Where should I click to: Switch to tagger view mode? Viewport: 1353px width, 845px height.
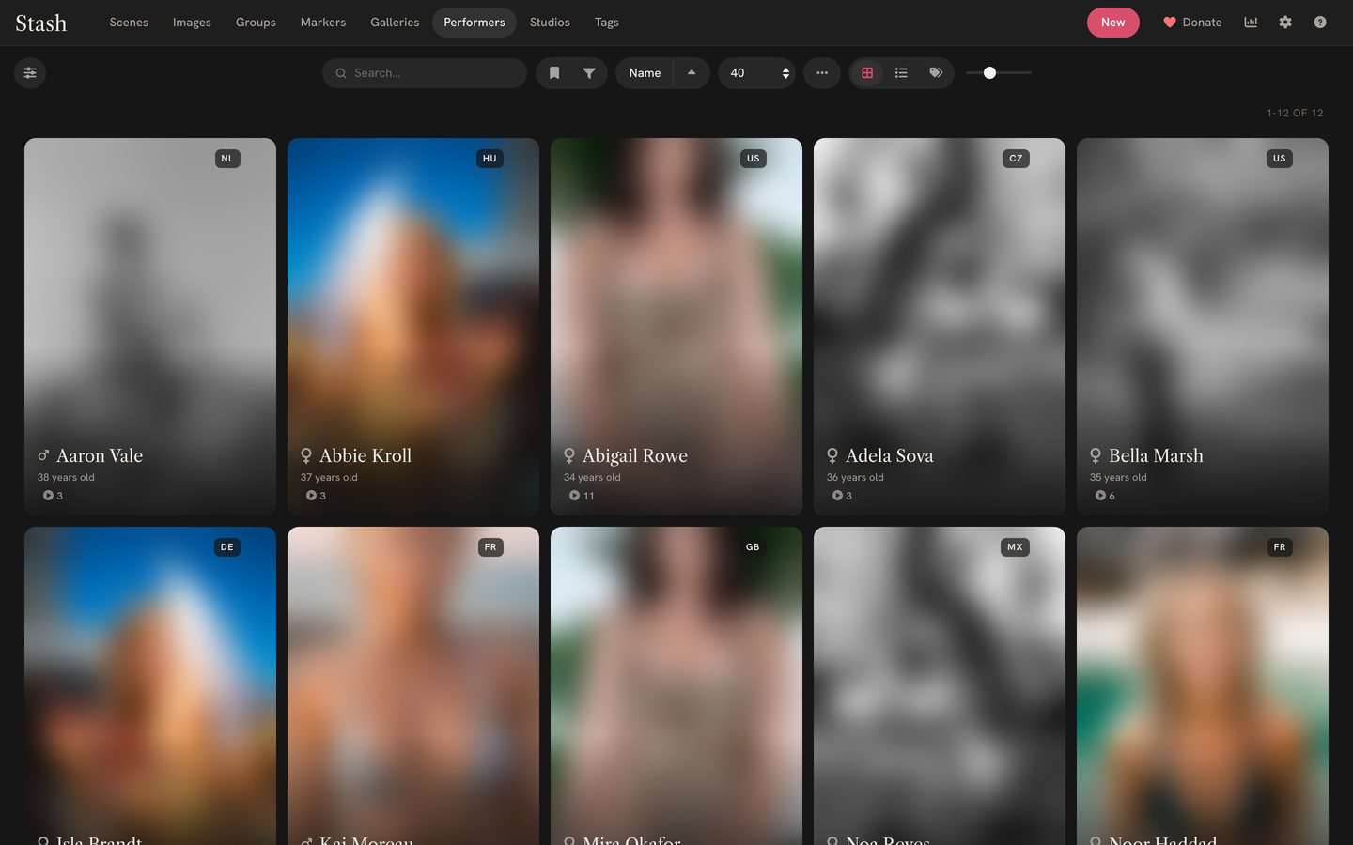(x=936, y=73)
